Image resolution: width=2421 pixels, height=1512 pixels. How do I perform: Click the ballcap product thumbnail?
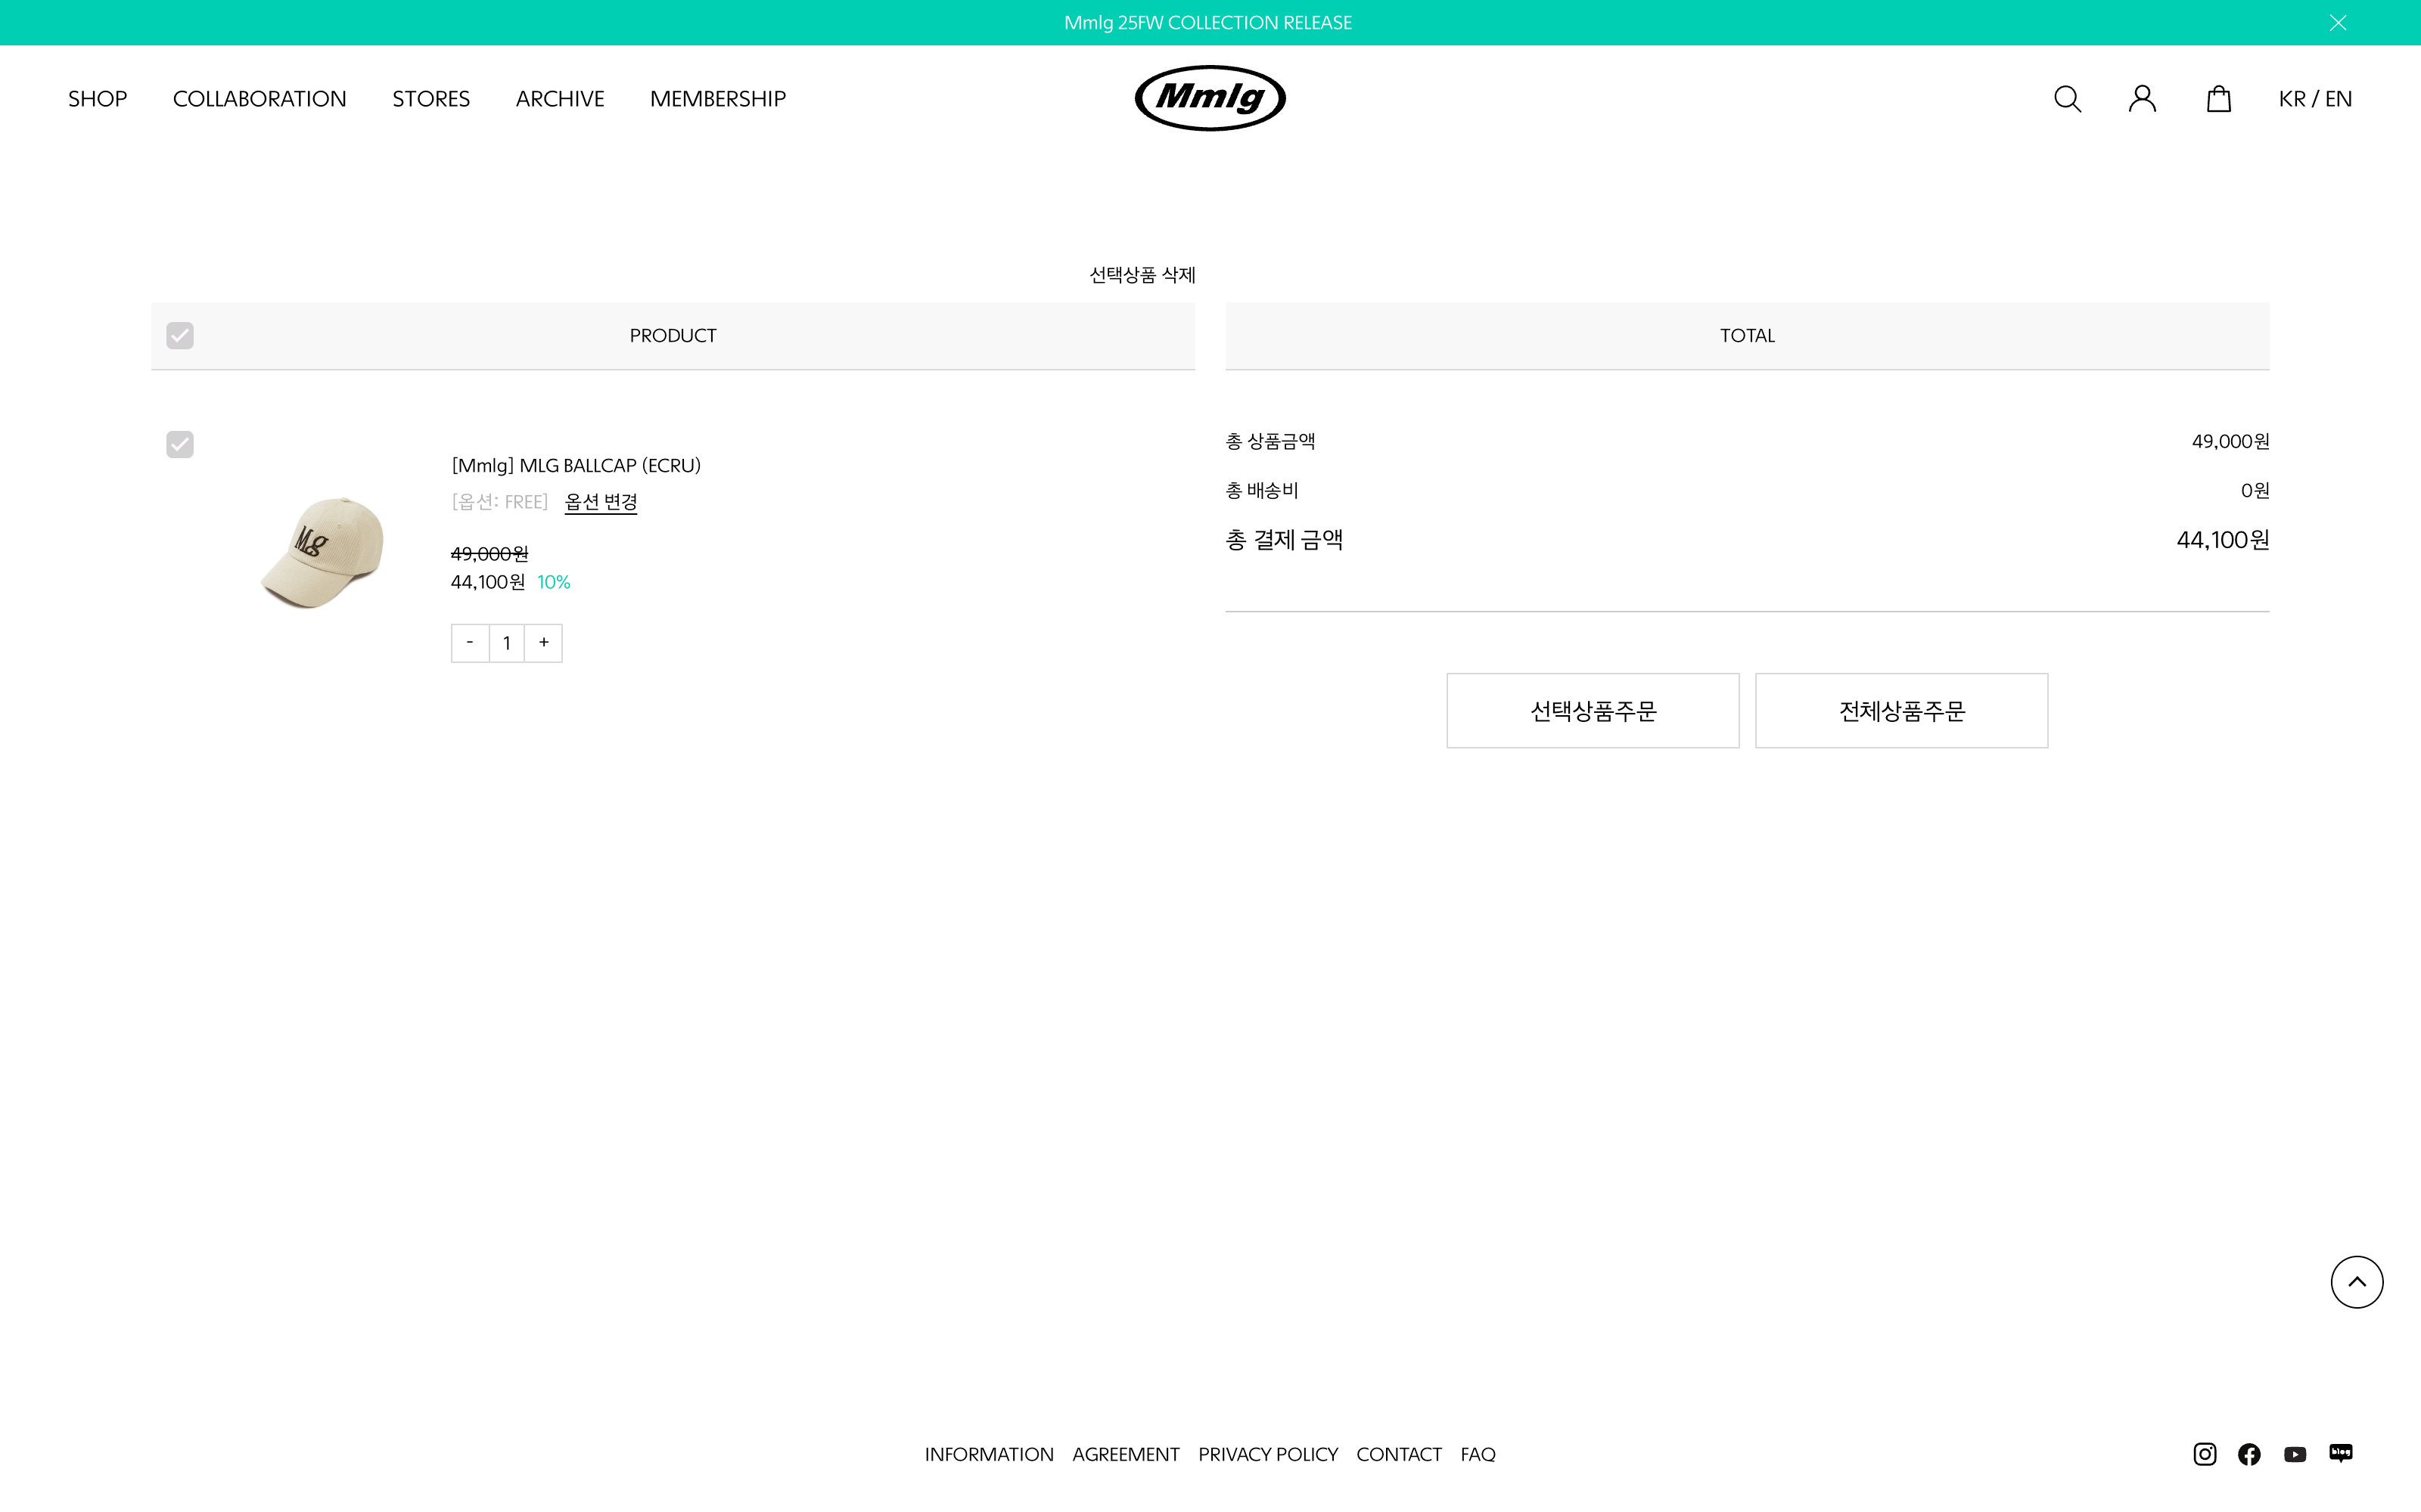click(322, 552)
